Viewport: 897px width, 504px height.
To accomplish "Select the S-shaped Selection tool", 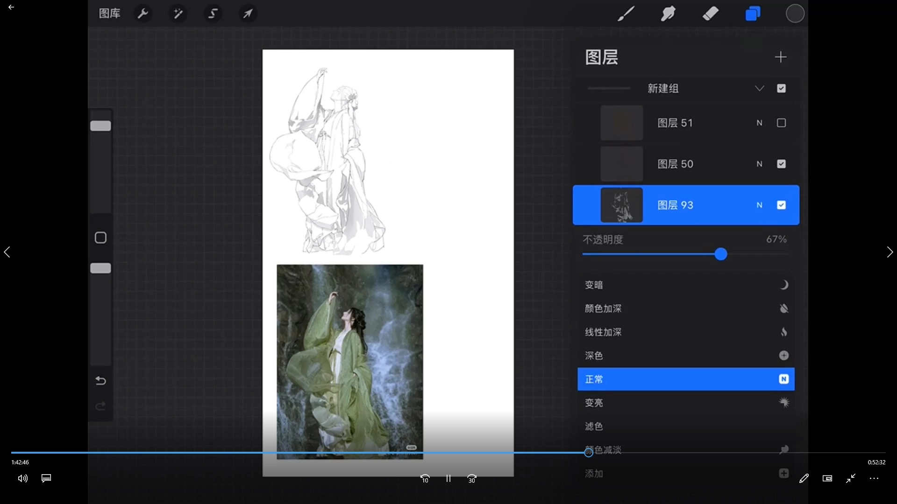I will pyautogui.click(x=213, y=14).
